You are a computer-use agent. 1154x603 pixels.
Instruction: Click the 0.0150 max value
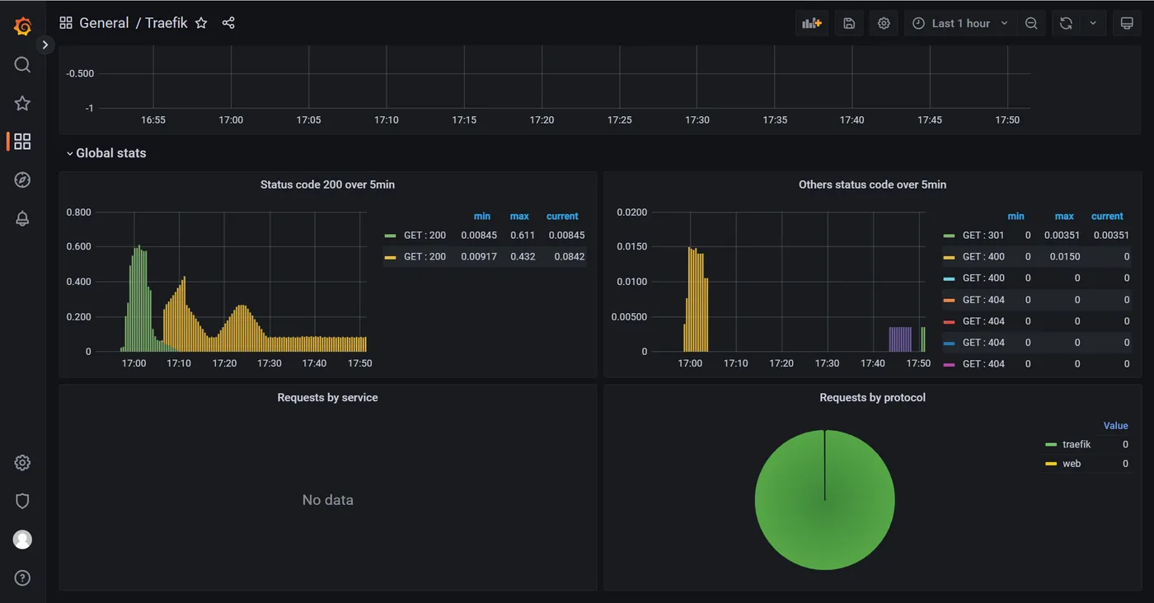pyautogui.click(x=1065, y=257)
